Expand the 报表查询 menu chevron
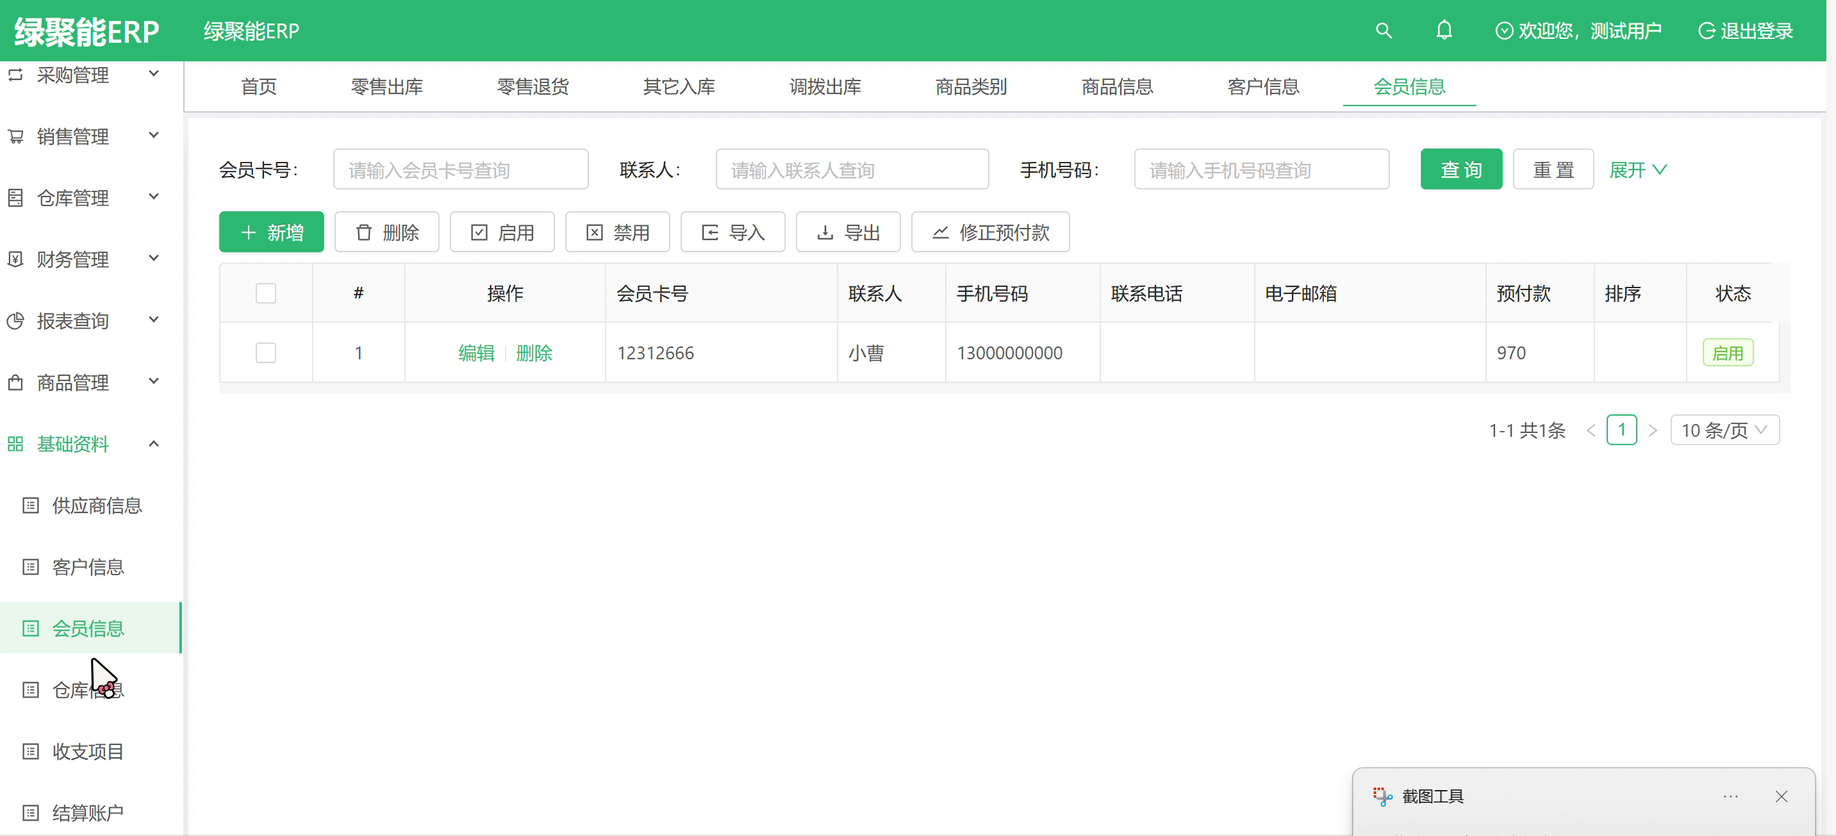 pos(153,319)
